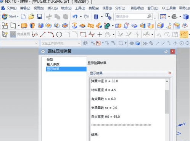Undo the last action with the blue arrow
This screenshot has width=190, height=141.
point(75,16)
